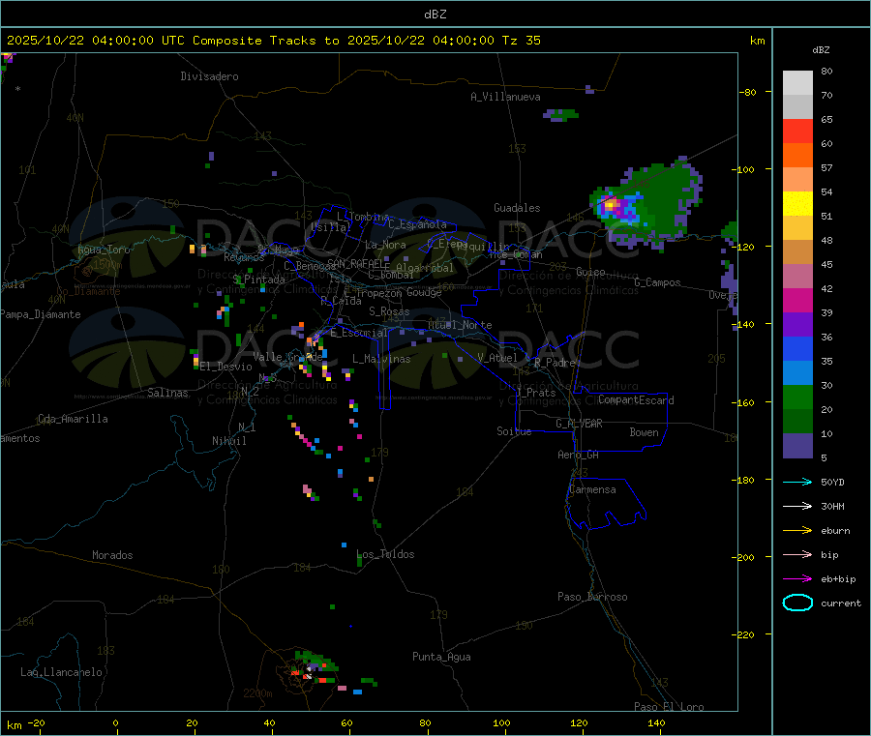Click the Cda_Amarilla map label
The width and height of the screenshot is (871, 736).
73,419
